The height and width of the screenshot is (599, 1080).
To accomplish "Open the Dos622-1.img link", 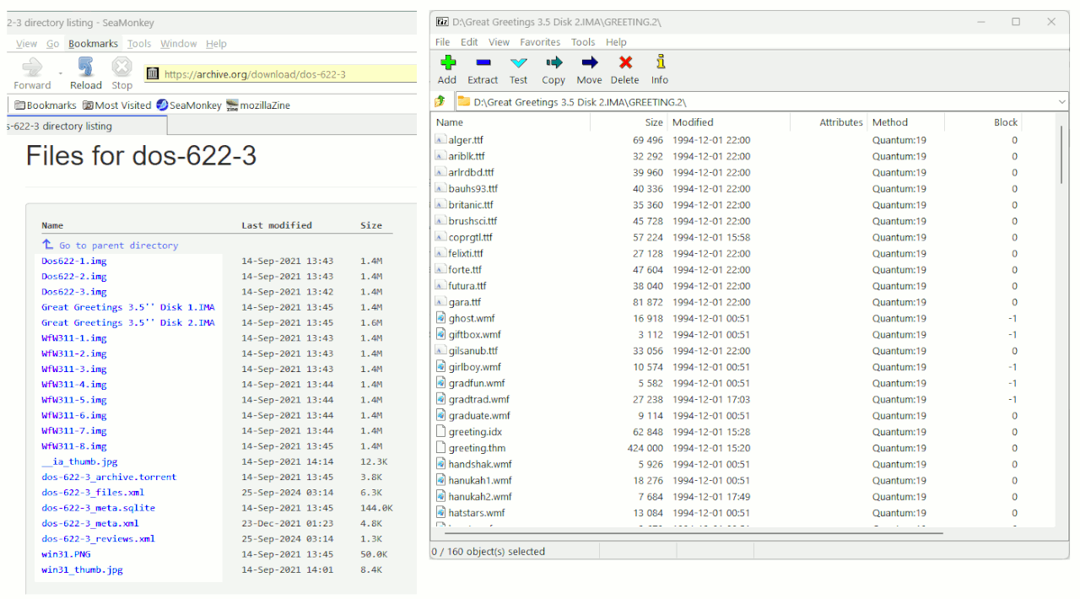I will pyautogui.click(x=74, y=261).
